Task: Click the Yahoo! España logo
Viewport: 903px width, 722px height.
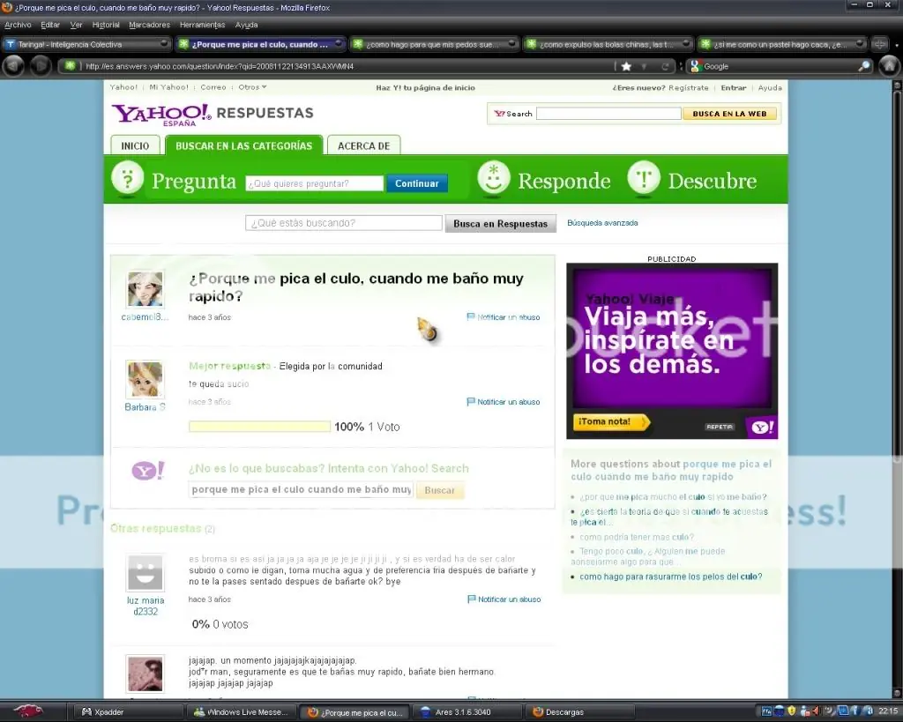Action: 161,114
